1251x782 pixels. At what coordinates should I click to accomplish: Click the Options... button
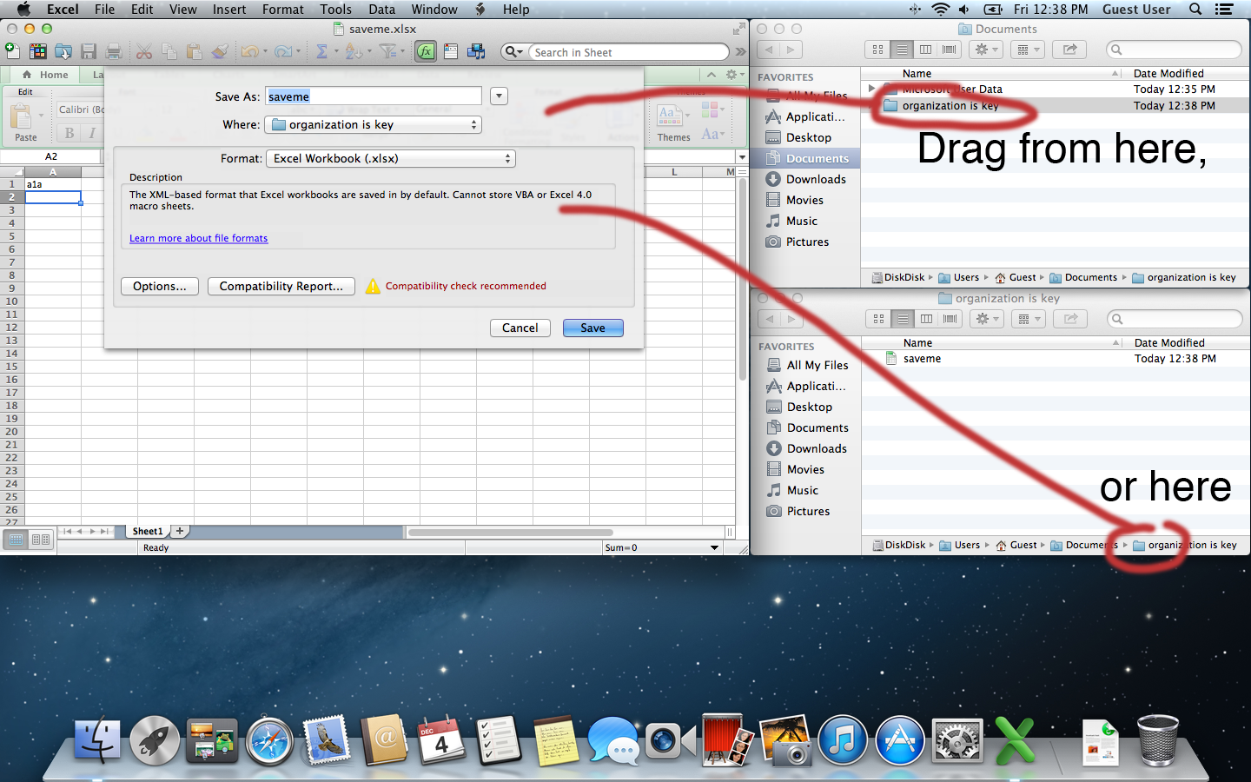click(160, 286)
